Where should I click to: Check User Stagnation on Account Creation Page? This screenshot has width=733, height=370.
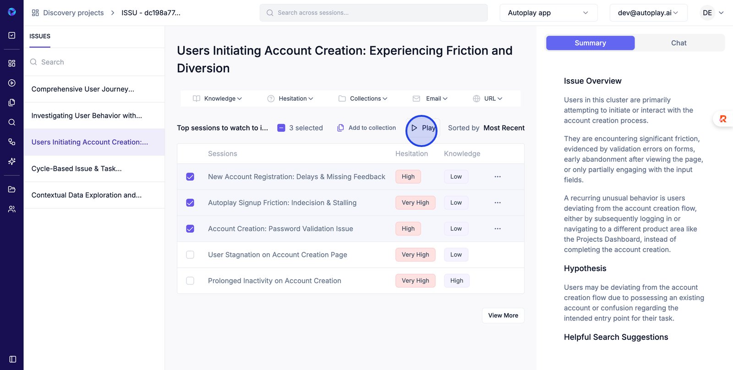190,255
